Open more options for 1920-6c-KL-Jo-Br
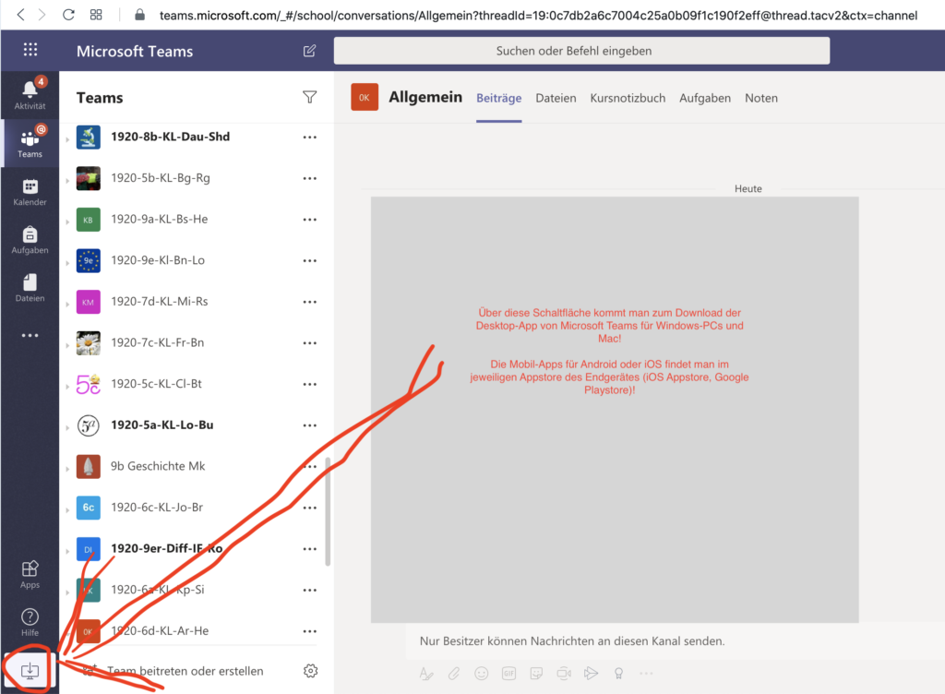The width and height of the screenshot is (945, 694). click(x=310, y=508)
